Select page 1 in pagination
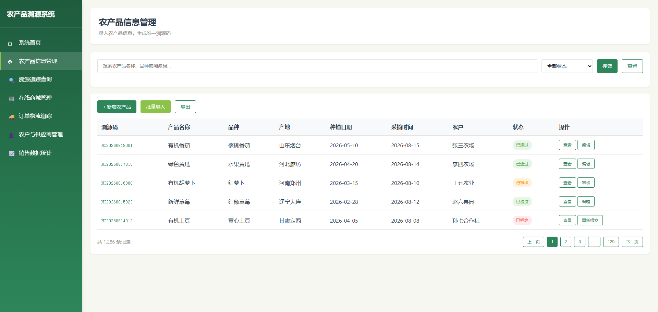This screenshot has width=658, height=312. click(x=552, y=242)
